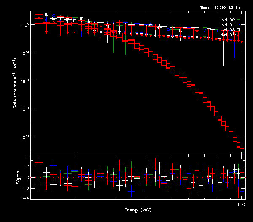Click the -4 tick label on Sigma axis
Image resolution: width=253 pixels, height=222 pixels.
click(26, 198)
